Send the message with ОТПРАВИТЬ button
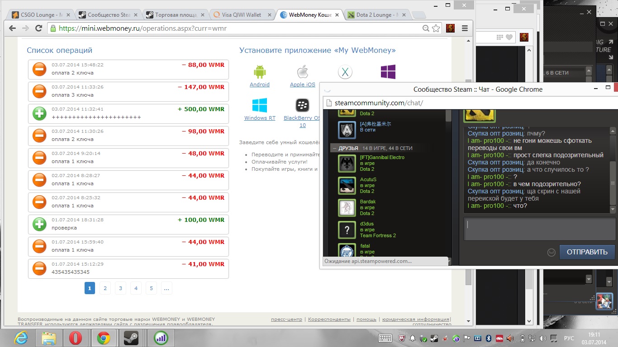This screenshot has width=618, height=347. [587, 252]
